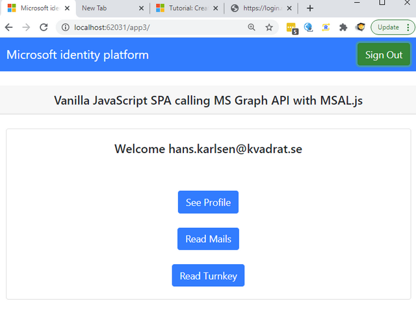
Task: Open the zoom magnifier icon in address bar
Action: (252, 27)
